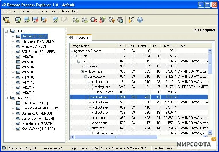This screenshot has height=152, width=219.
Task: Open the Edit menu
Action: pos(13,11)
